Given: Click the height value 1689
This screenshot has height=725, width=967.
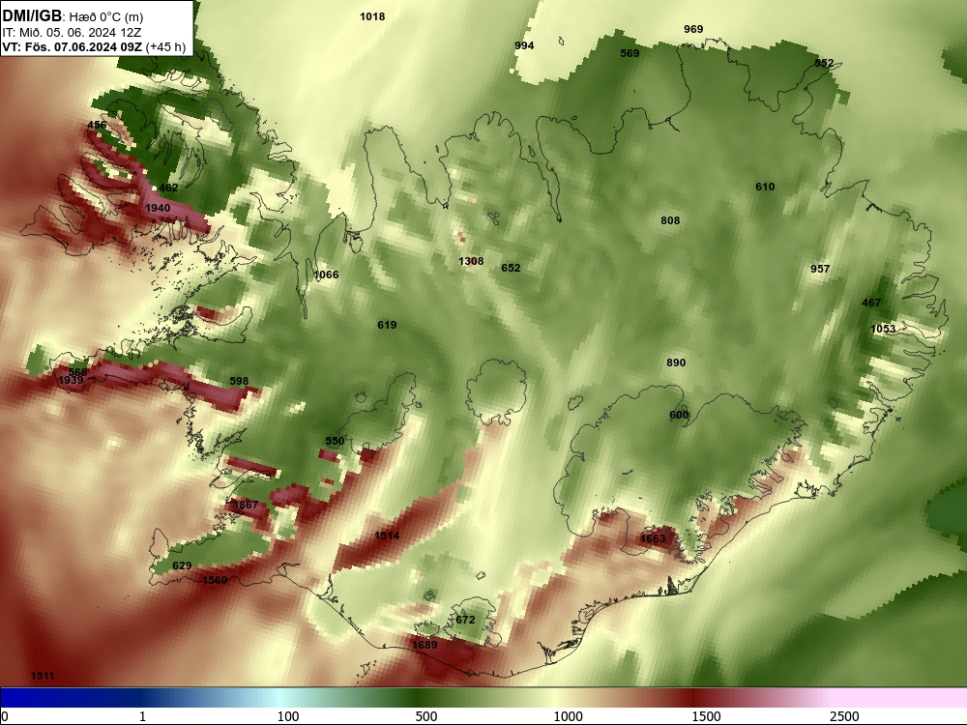Looking at the screenshot, I should pos(425,646).
